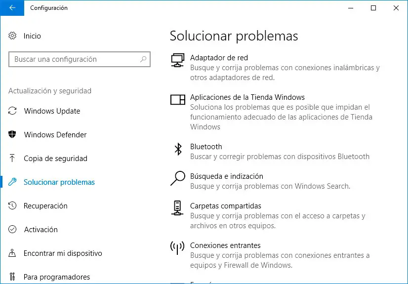Open the Windows Update section
This screenshot has width=408, height=284.
52,111
